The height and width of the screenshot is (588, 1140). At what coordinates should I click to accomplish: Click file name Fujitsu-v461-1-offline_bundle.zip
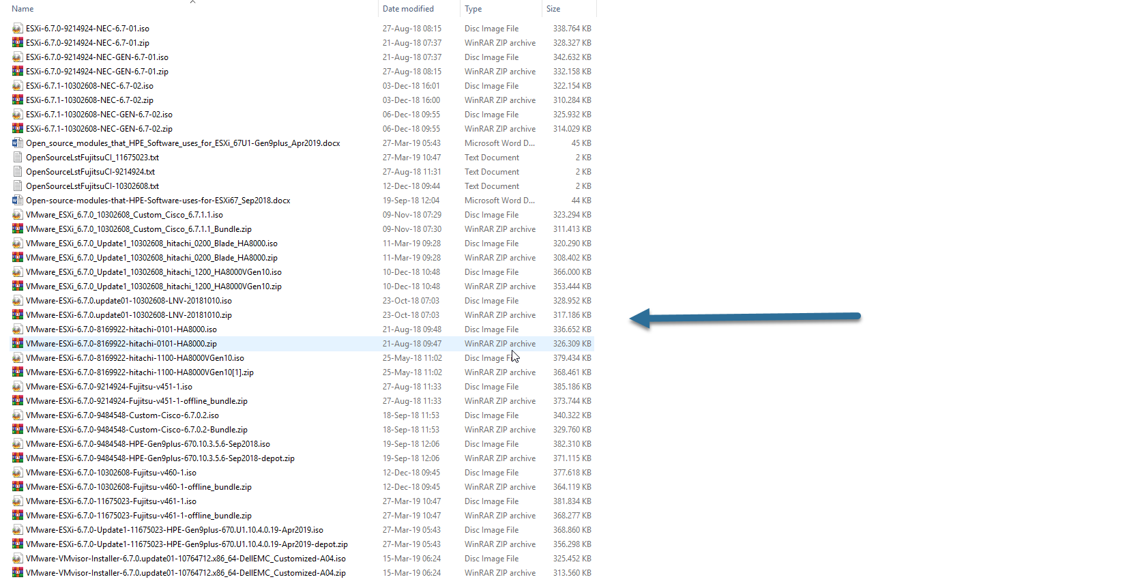tap(138, 516)
